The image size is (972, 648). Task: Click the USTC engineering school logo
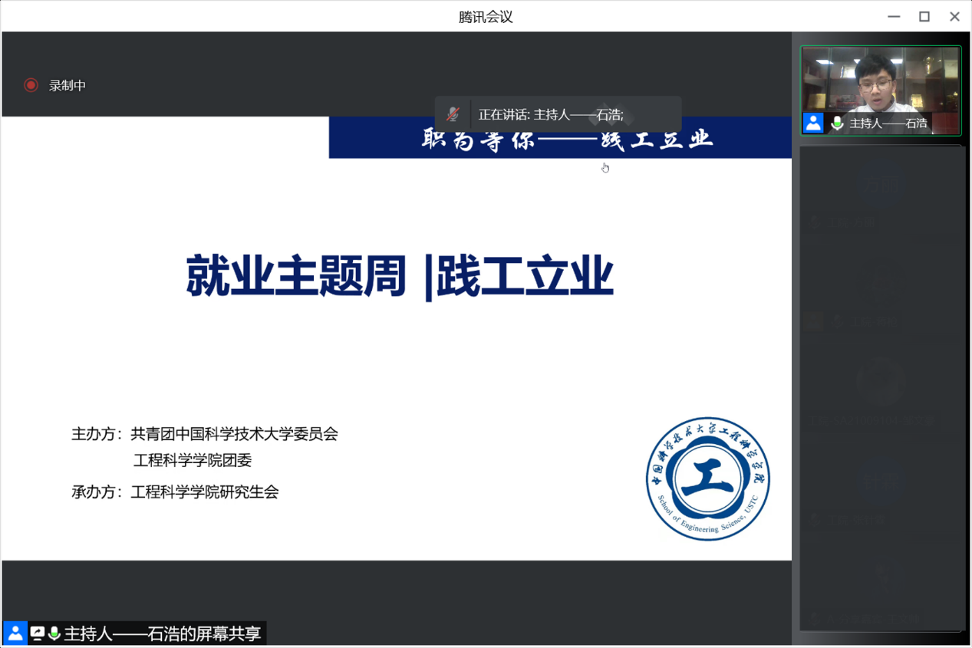707,479
